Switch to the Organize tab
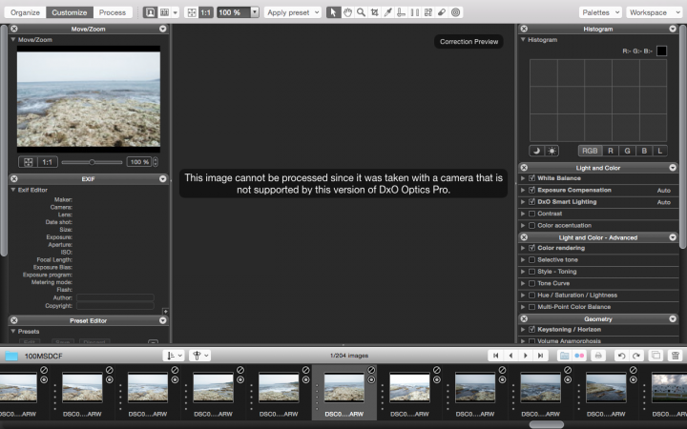Viewport: 687px width, 429px height. pyautogui.click(x=25, y=12)
